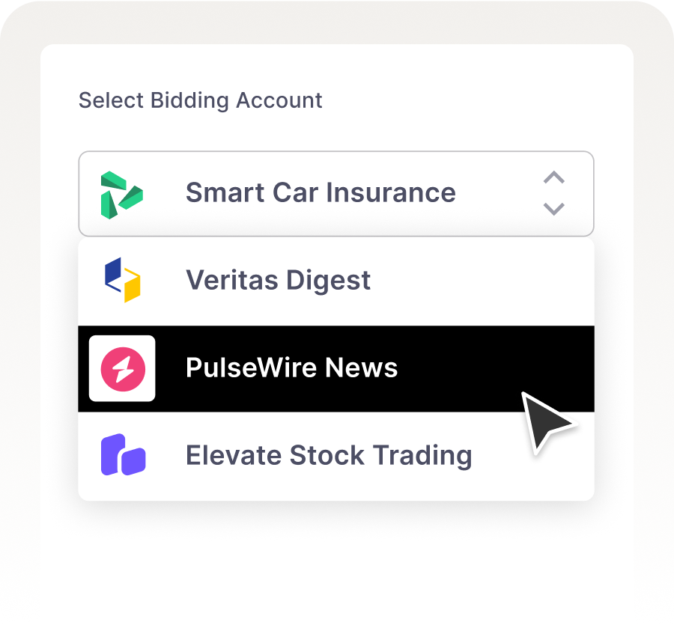Click the "Veritas Digest" text label
Image resolution: width=674 pixels, height=625 pixels.
[x=278, y=281]
